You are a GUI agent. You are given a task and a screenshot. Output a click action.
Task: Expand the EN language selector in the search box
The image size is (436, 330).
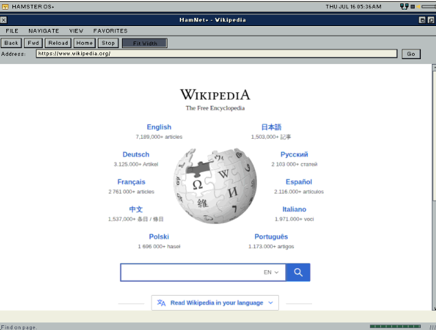271,272
